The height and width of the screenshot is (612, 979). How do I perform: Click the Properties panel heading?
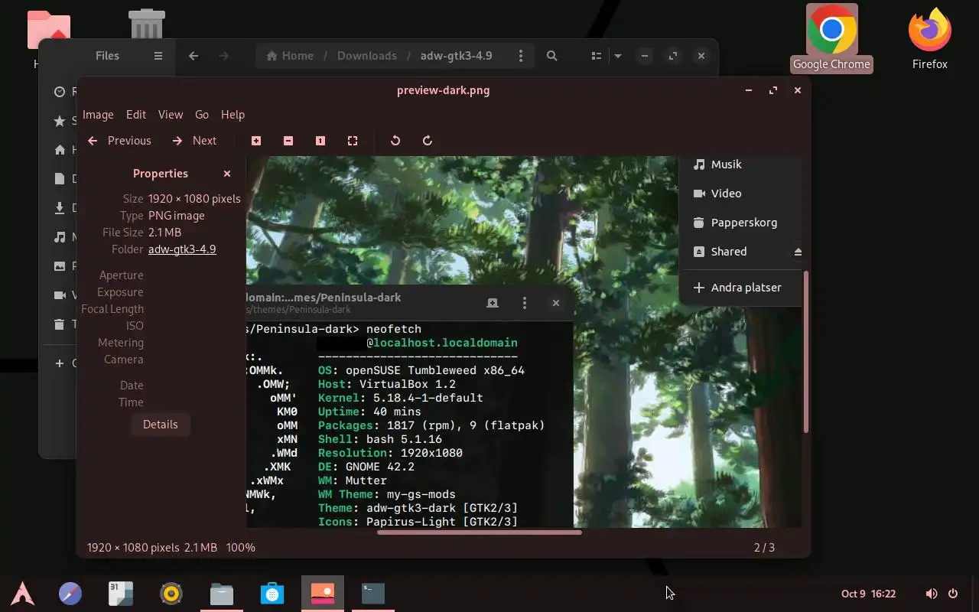[x=160, y=174]
